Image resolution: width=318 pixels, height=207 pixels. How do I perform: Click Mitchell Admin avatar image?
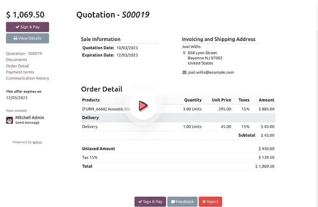[x=9, y=120]
